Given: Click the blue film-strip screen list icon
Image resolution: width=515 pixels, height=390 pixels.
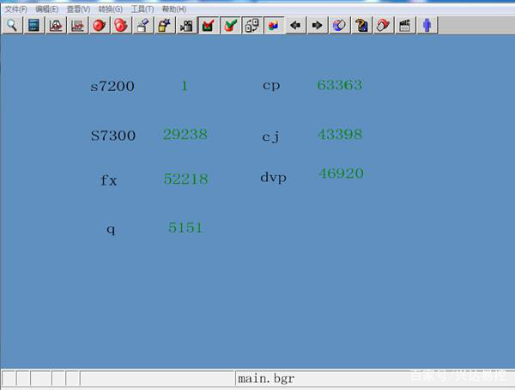Looking at the screenshot, I should coord(33,25).
